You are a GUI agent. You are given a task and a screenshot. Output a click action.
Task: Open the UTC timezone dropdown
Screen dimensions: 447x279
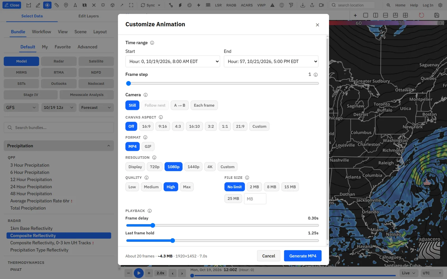(432, 273)
